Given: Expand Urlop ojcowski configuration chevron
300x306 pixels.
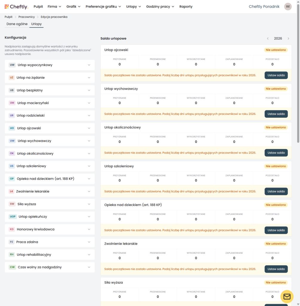Looking at the screenshot, I should [89, 128].
